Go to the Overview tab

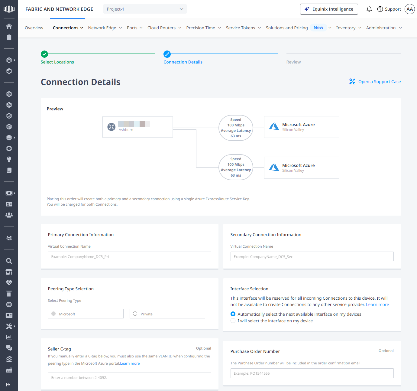pyautogui.click(x=34, y=28)
